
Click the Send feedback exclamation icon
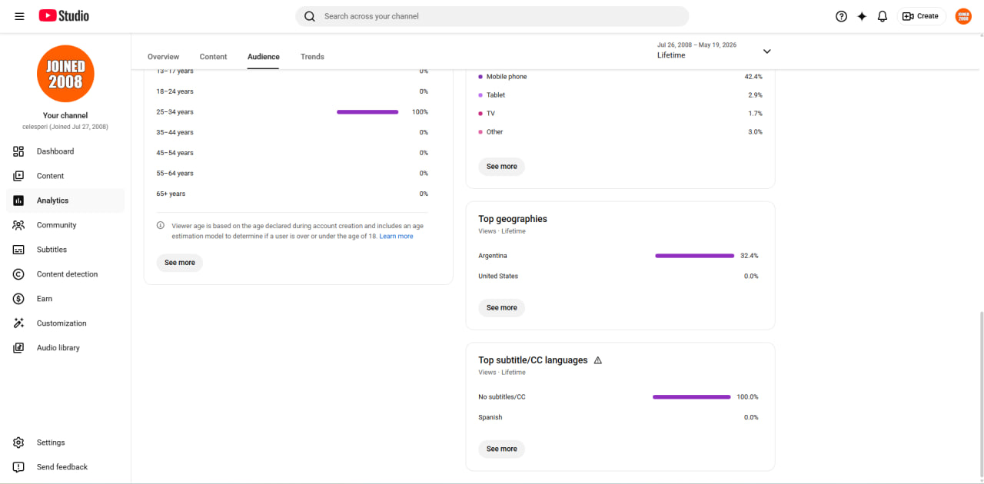point(19,467)
